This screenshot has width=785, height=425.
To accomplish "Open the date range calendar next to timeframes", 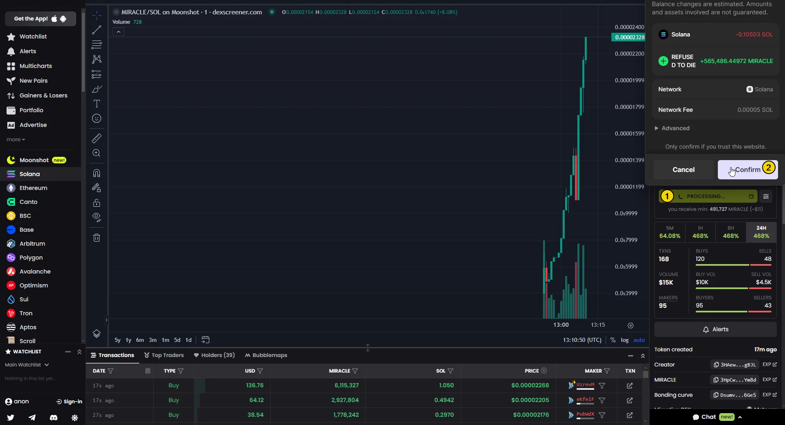I will [x=205, y=340].
